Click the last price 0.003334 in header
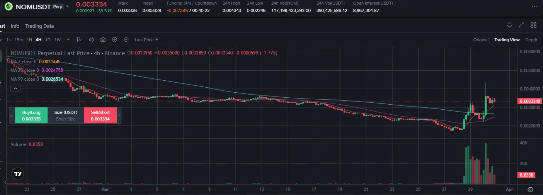Screen dimensions: 543x195 pyautogui.click(x=91, y=4)
